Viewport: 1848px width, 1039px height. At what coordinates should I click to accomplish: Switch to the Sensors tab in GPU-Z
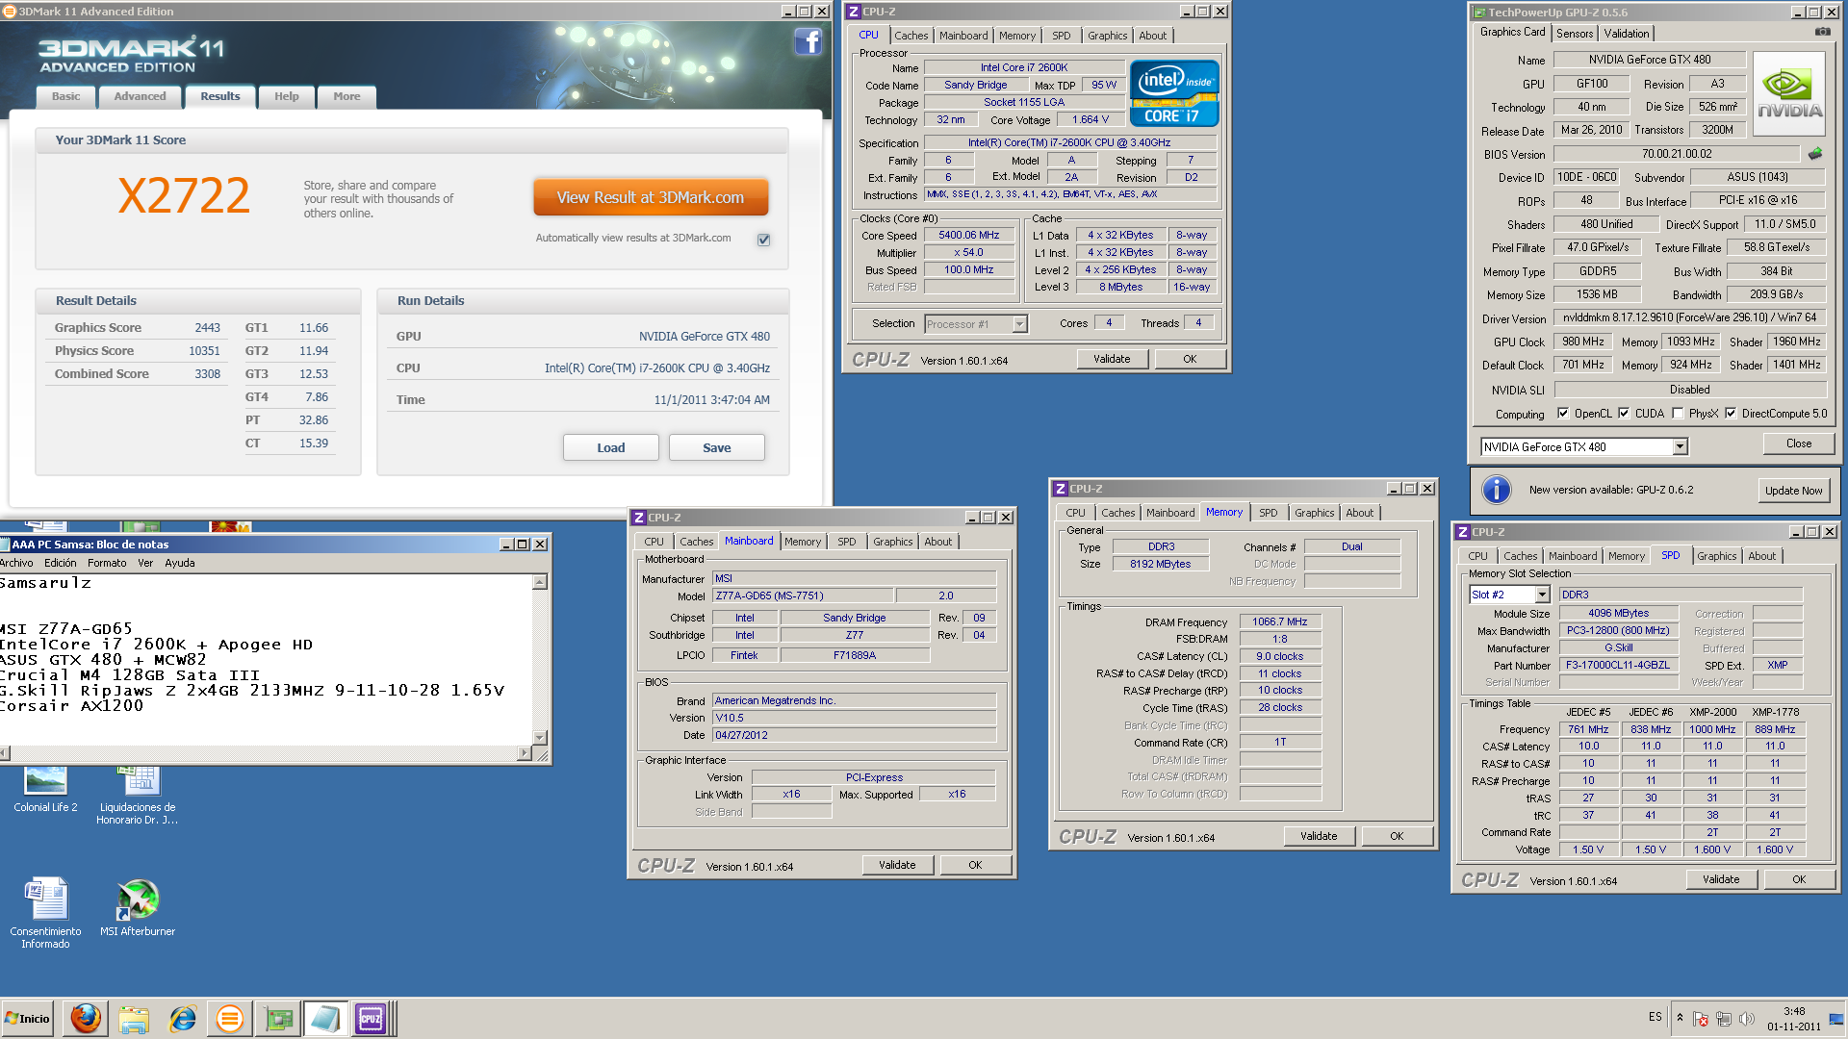coord(1575,34)
